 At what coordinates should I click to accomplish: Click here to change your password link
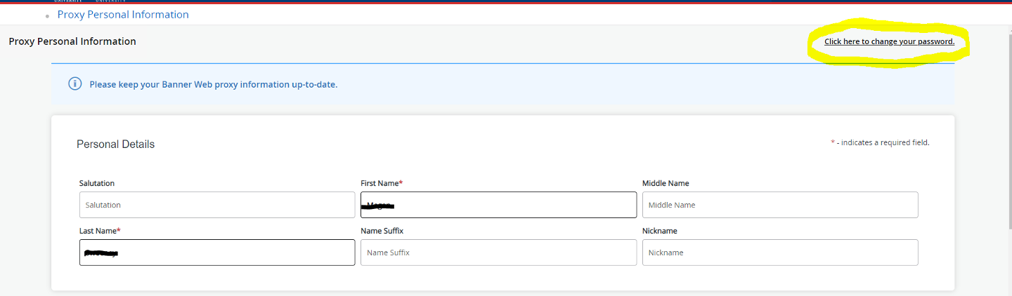click(x=889, y=41)
